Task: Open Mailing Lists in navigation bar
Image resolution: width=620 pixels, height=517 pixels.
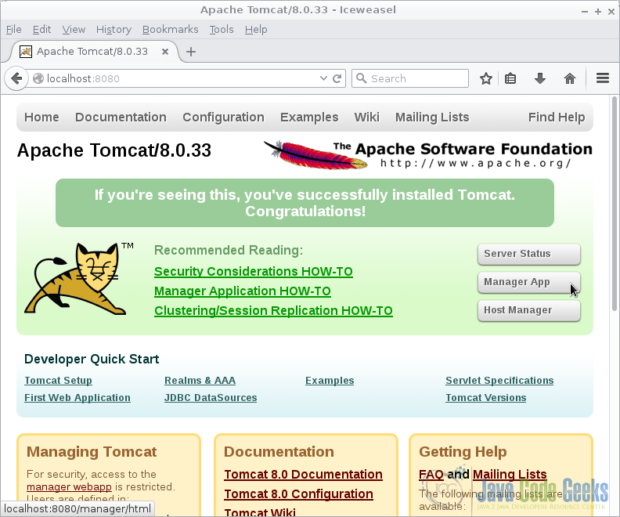Action: pos(432,117)
